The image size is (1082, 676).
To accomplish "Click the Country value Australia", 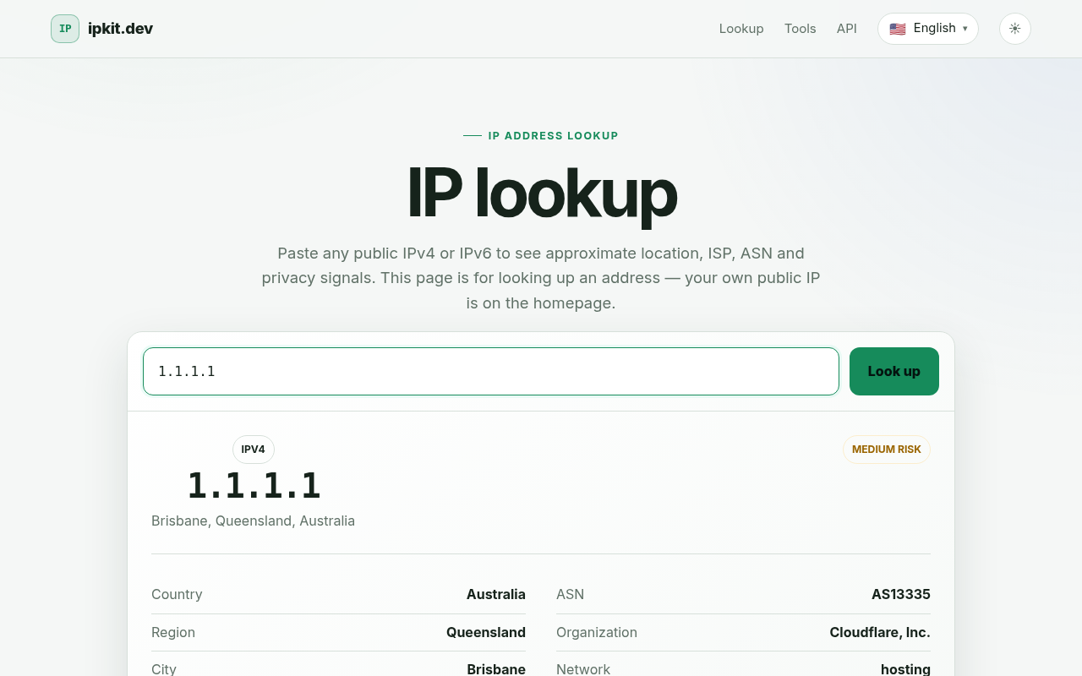I will pos(496,594).
